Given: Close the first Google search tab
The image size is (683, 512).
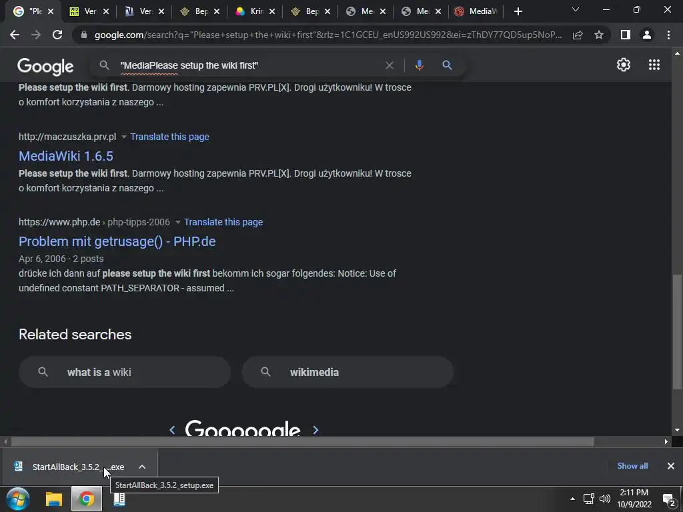Looking at the screenshot, I should 51,11.
